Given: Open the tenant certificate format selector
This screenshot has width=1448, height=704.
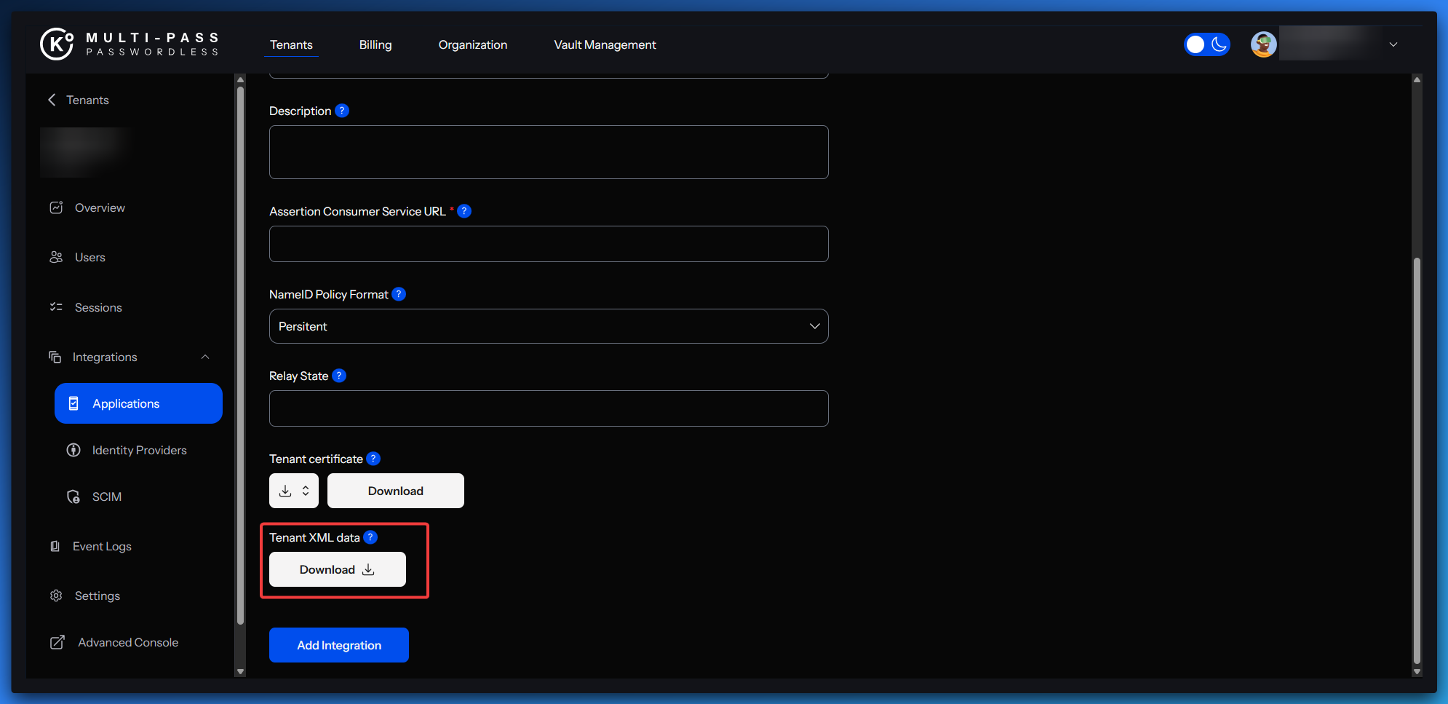Looking at the screenshot, I should tap(294, 491).
